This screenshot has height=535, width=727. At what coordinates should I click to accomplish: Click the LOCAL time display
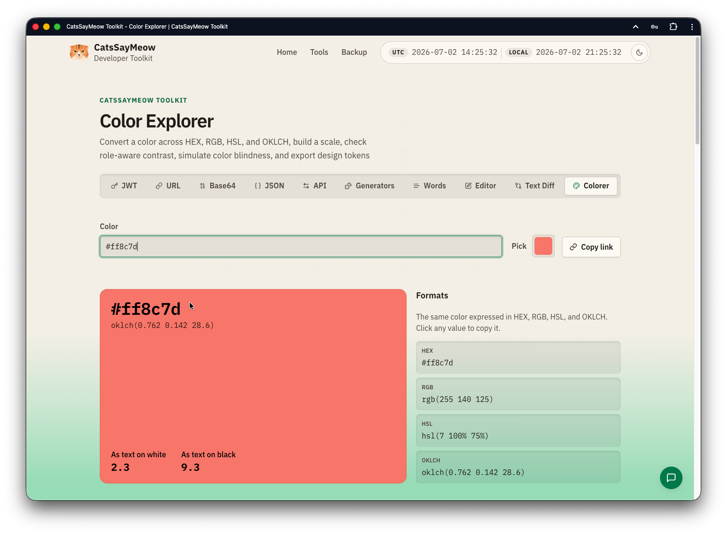(564, 52)
